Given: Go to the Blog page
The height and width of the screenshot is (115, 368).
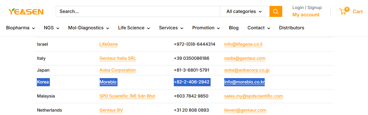Looking at the screenshot, I should point(234,28).
